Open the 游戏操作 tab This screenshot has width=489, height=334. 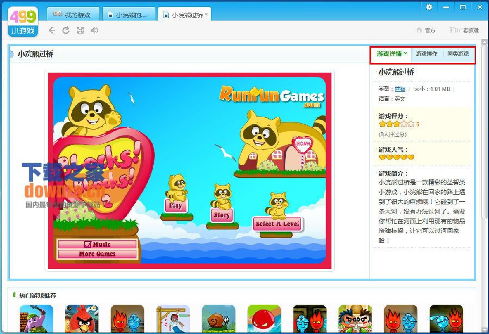coord(427,54)
